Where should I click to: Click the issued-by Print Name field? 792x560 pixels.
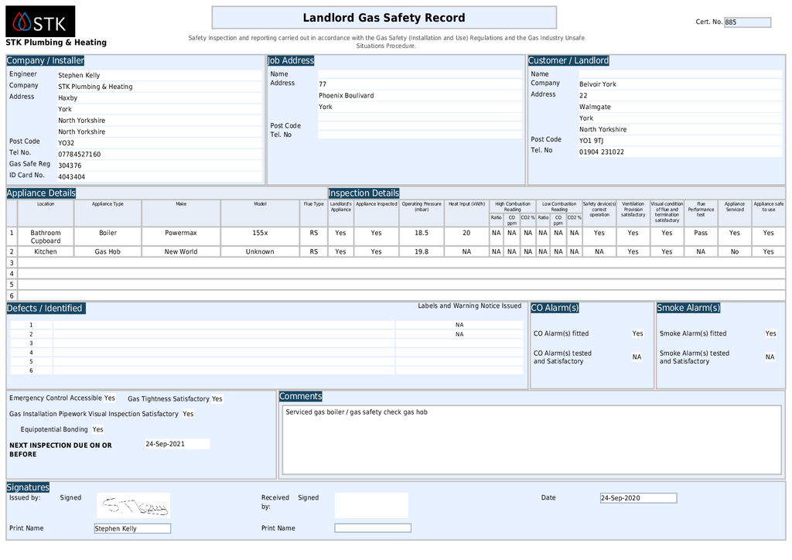click(132, 528)
